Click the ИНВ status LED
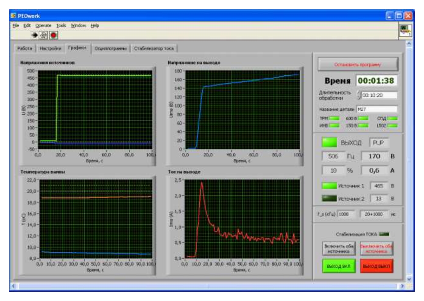 [334, 126]
